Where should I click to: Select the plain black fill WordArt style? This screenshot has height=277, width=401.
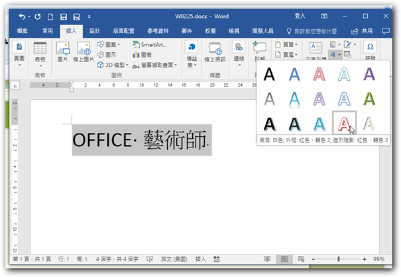(269, 74)
